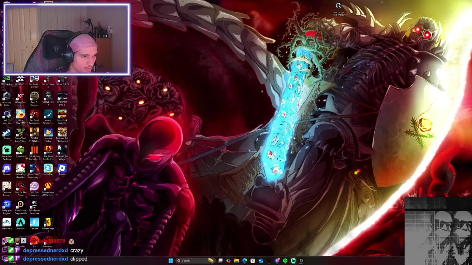Select the Fortnite desktop icon
The height and width of the screenshot is (265, 472).
click(x=34, y=224)
